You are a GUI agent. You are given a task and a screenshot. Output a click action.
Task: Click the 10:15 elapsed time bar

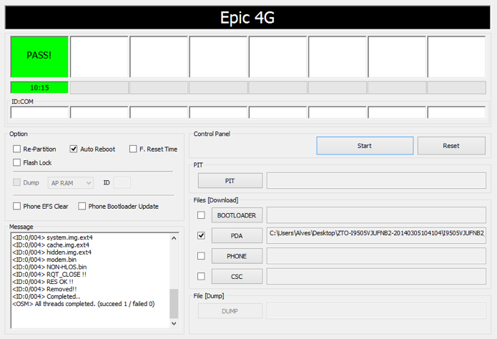(x=39, y=87)
